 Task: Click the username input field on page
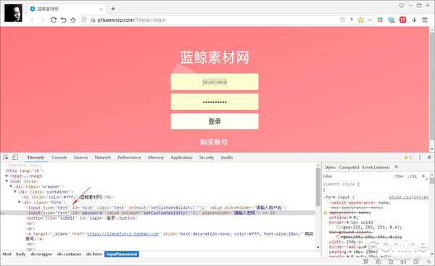(215, 82)
